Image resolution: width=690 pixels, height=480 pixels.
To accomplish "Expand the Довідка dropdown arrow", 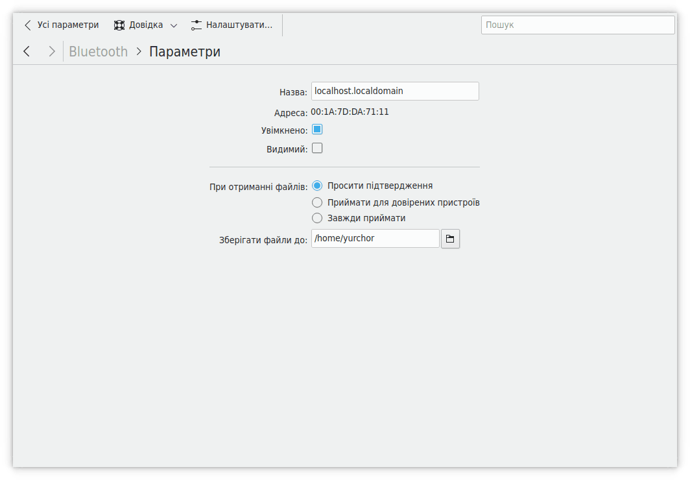I will pos(174,26).
